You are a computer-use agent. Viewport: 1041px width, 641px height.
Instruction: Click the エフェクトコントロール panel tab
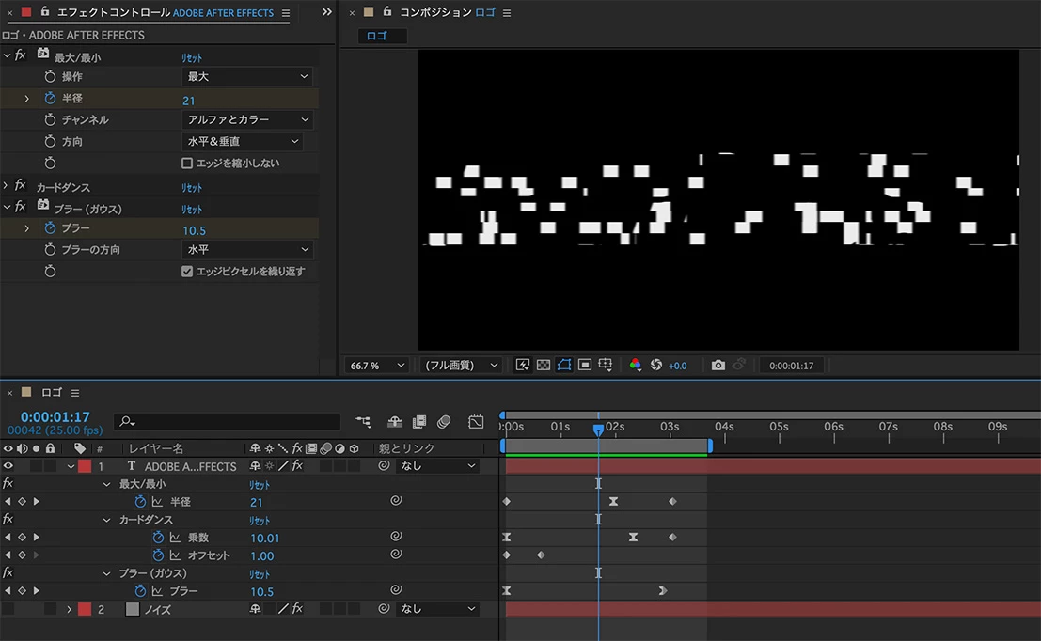(166, 12)
